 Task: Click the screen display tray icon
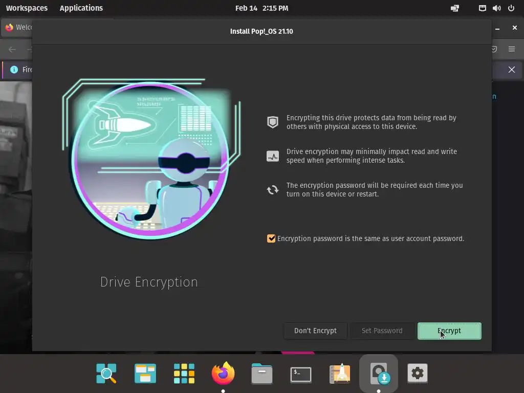click(x=455, y=8)
